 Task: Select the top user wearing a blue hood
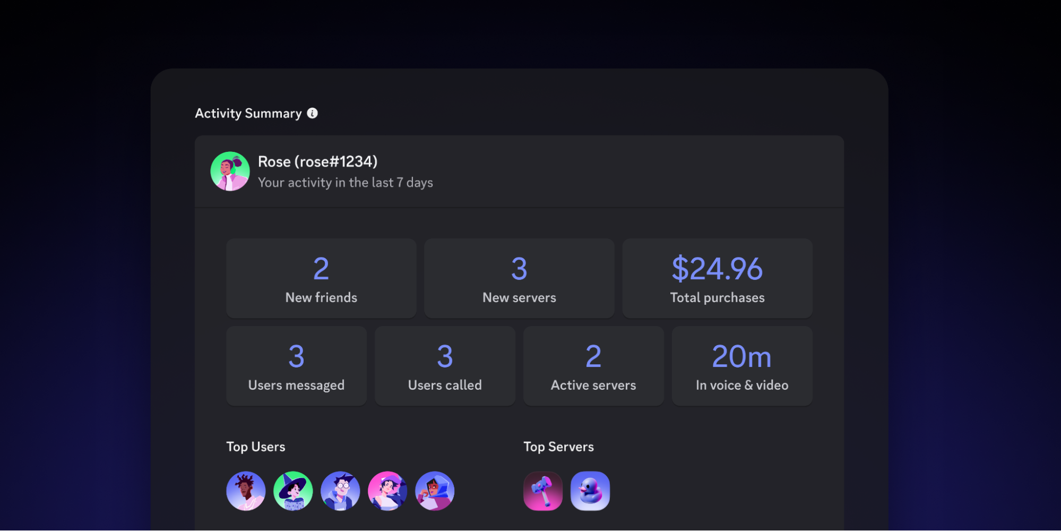tap(435, 491)
